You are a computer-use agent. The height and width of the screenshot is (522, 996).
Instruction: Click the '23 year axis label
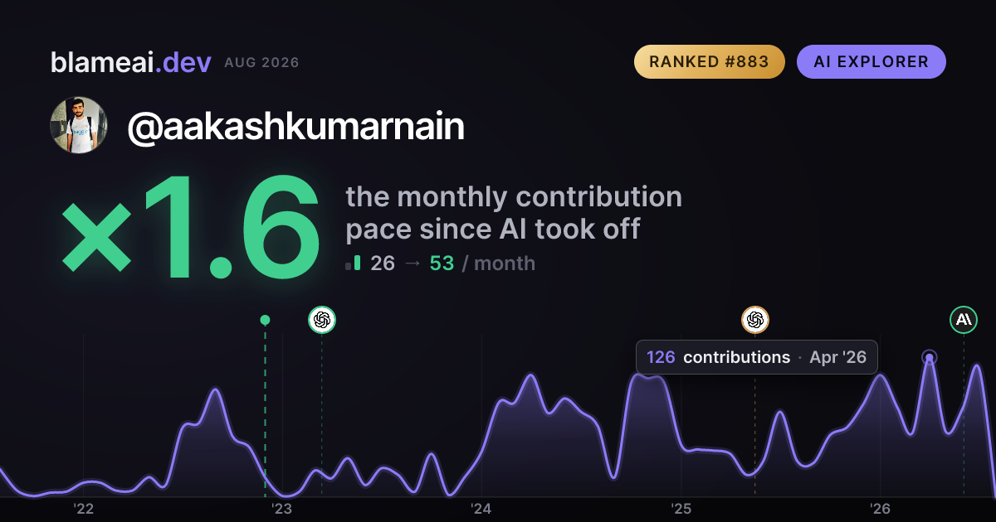tap(282, 509)
